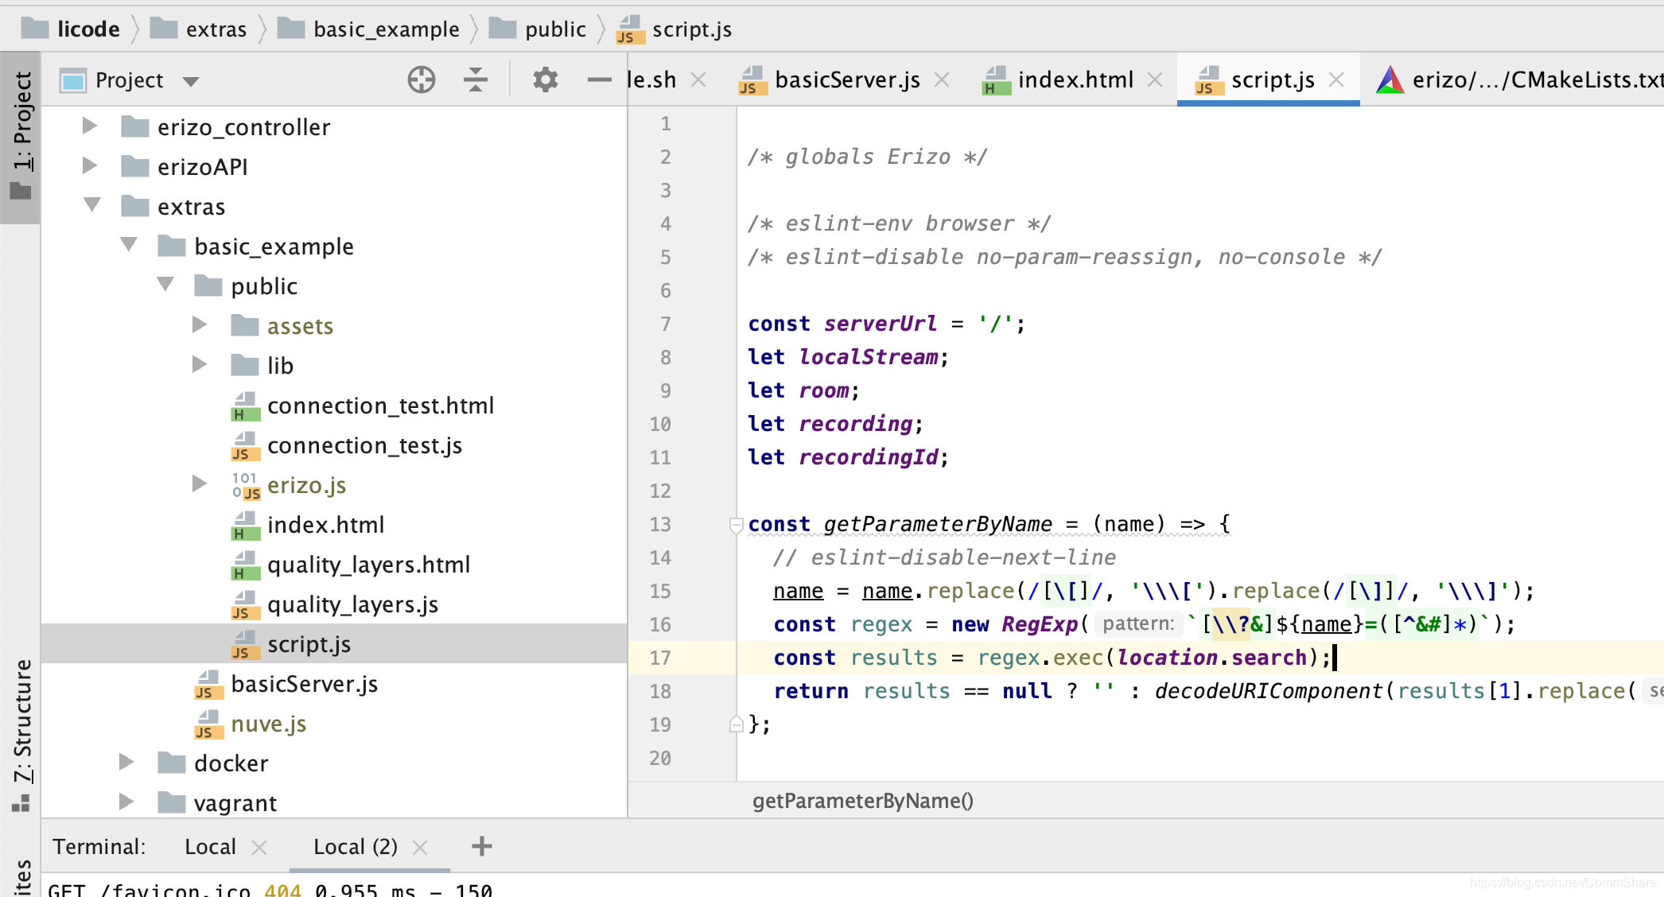This screenshot has width=1664, height=897.
Task: Close the index.html tab
Action: (x=1155, y=80)
